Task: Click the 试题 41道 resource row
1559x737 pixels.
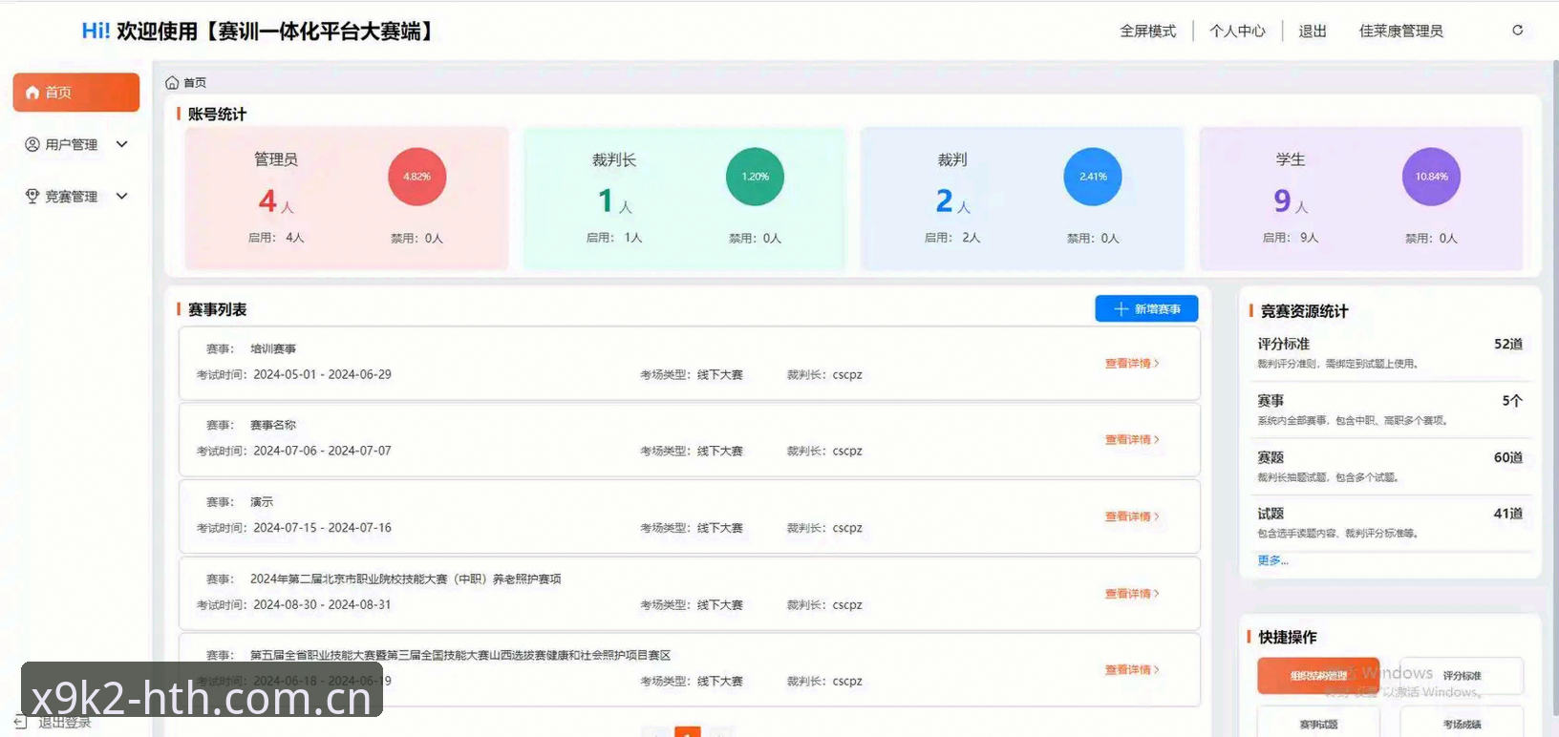Action: [1390, 522]
